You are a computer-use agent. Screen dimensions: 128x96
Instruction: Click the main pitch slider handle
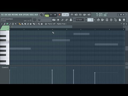point(39,20)
